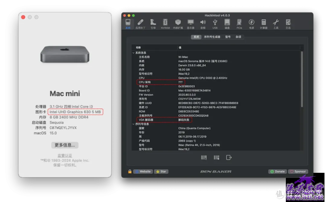Open the 监管认证 link
The width and height of the screenshot is (326, 202).
(x=65, y=156)
